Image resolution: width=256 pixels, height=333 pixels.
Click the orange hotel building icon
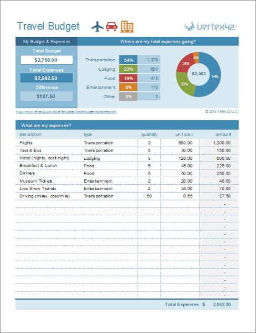point(127,27)
